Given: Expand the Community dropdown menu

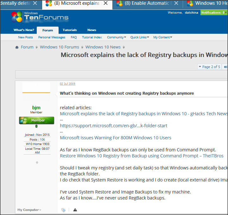Looking at the screenshot, I should 117,37.
